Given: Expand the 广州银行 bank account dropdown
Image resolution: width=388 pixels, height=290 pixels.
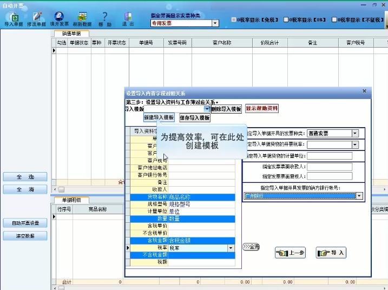Looking at the screenshot, I should pyautogui.click(x=359, y=195).
